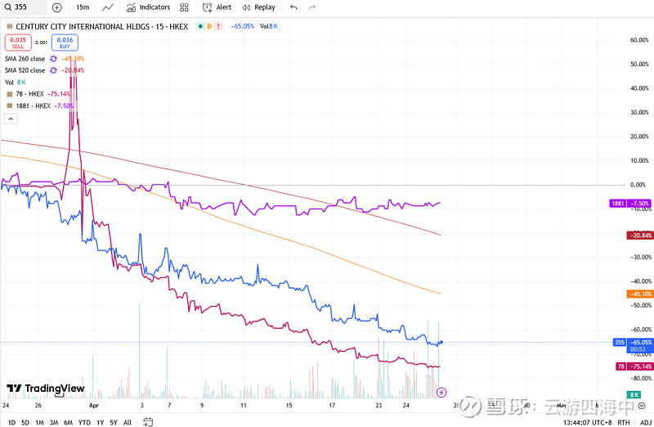Open the indicator templates grid icon

tap(185, 7)
